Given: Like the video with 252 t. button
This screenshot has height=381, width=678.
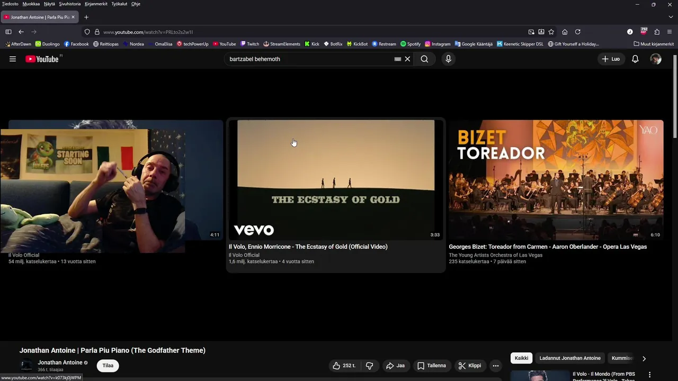Looking at the screenshot, I should coord(344,366).
